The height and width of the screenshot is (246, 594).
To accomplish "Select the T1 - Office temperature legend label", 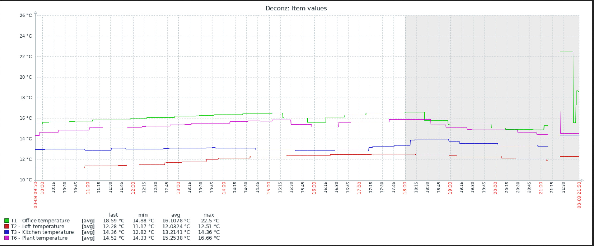I will 40,221.
